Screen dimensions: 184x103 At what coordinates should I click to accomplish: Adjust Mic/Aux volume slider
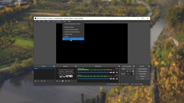coord(95,79)
